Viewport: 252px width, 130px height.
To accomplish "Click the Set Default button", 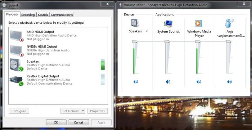I will click(71, 111).
